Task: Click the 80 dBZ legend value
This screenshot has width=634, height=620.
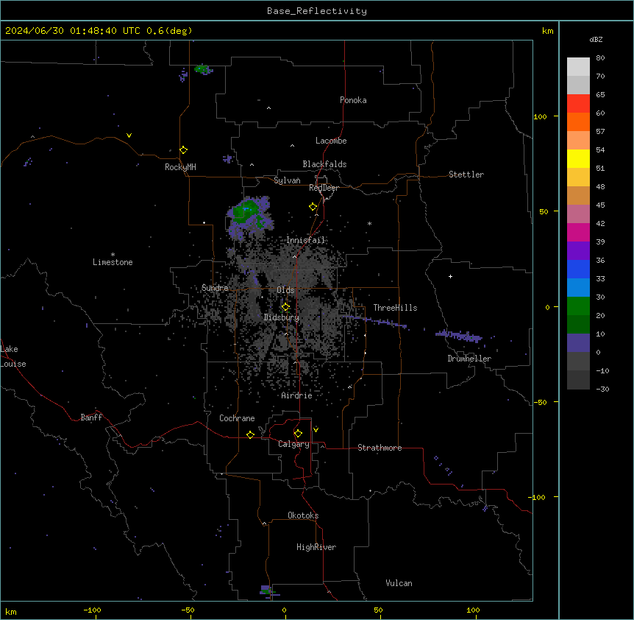Action: pyautogui.click(x=600, y=58)
